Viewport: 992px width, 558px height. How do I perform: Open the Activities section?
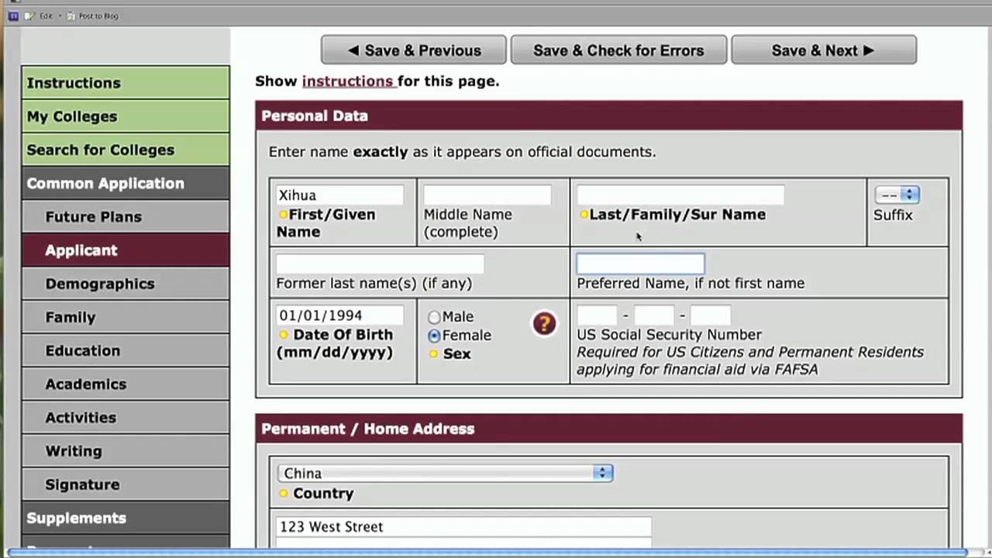(x=126, y=417)
